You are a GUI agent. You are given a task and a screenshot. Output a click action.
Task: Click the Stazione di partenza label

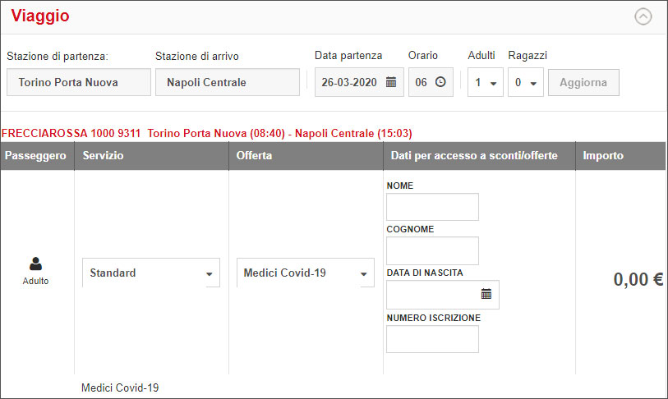click(x=58, y=56)
